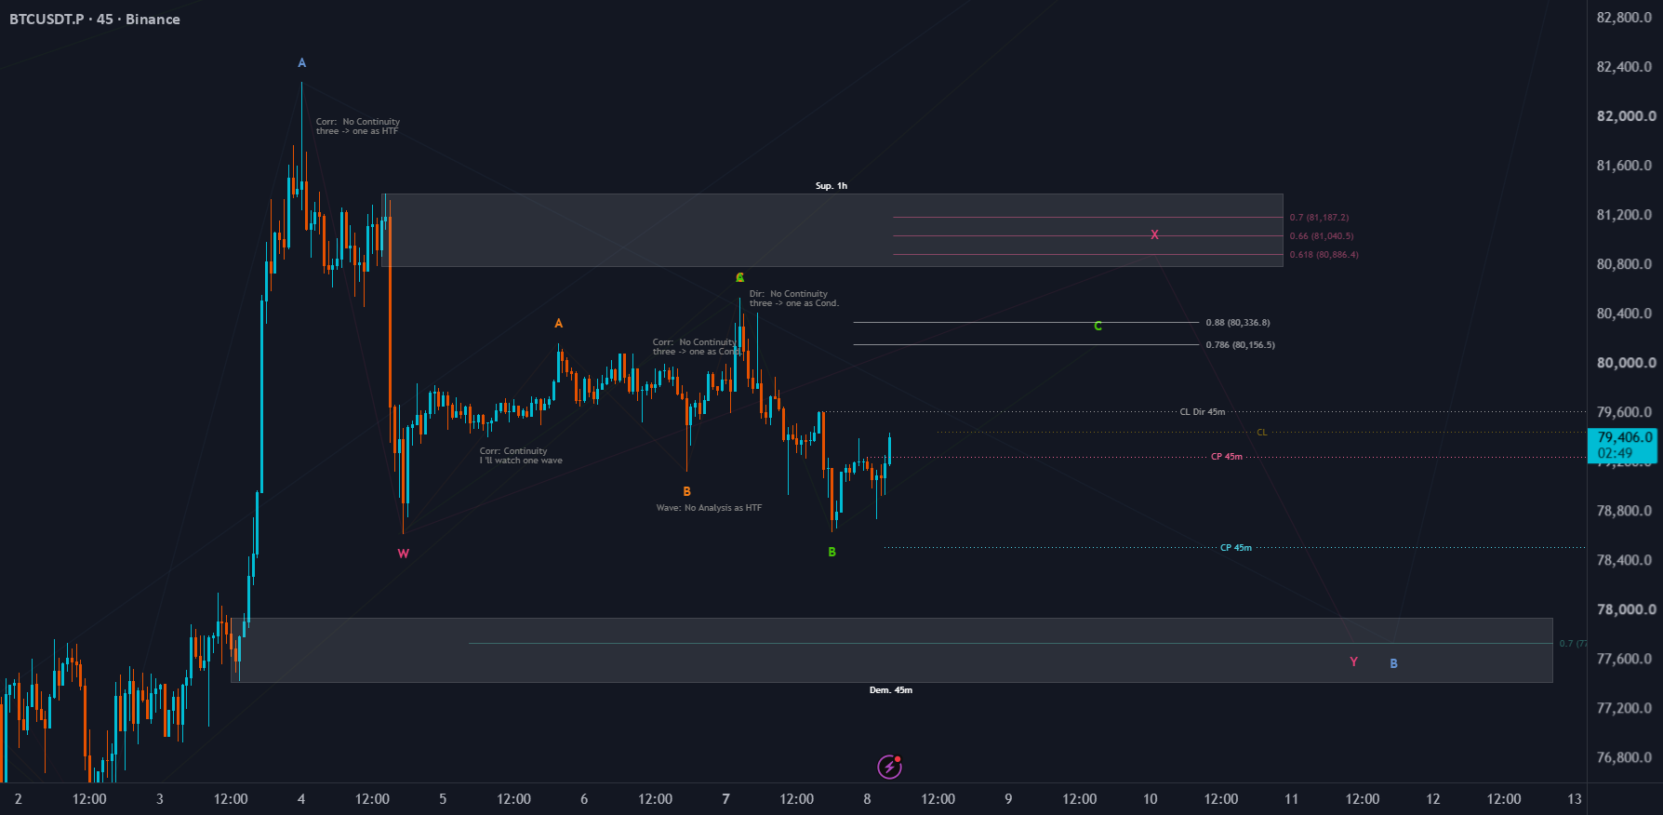Click the pink X wave label
This screenshot has width=1663, height=815.
pyautogui.click(x=1154, y=235)
